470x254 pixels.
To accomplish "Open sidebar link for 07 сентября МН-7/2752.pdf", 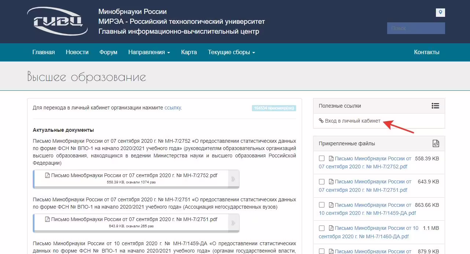I will point(365,163).
